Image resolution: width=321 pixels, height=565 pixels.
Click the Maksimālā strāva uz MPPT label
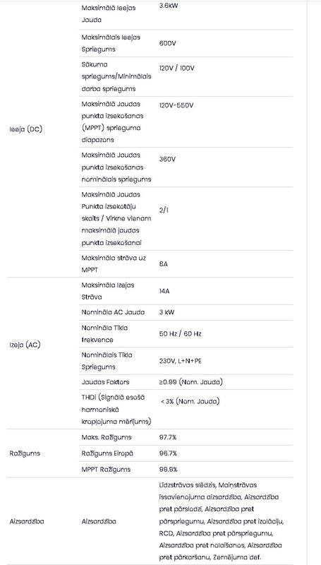point(114,263)
